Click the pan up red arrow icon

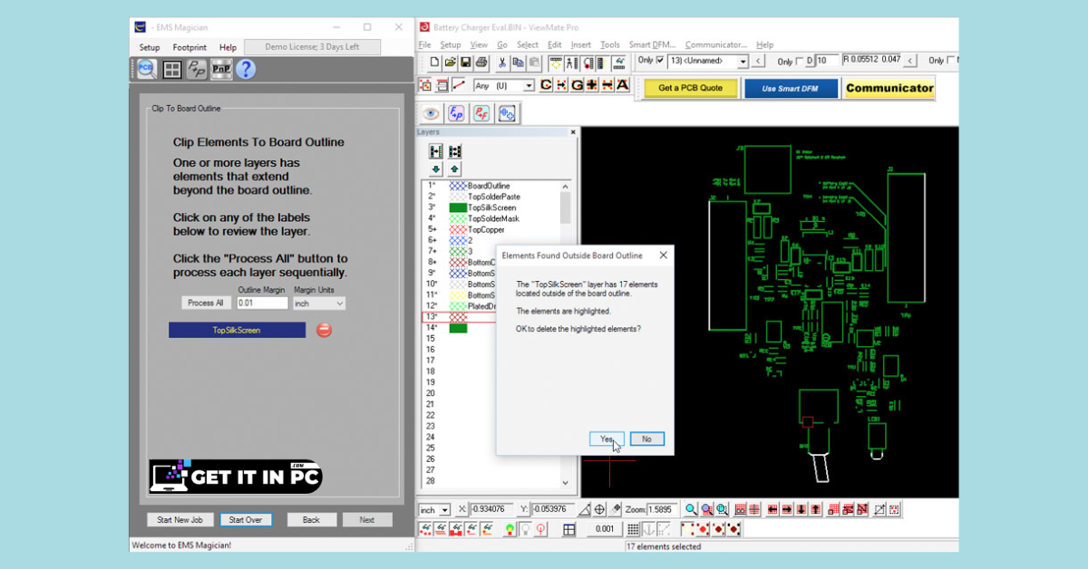[816, 510]
